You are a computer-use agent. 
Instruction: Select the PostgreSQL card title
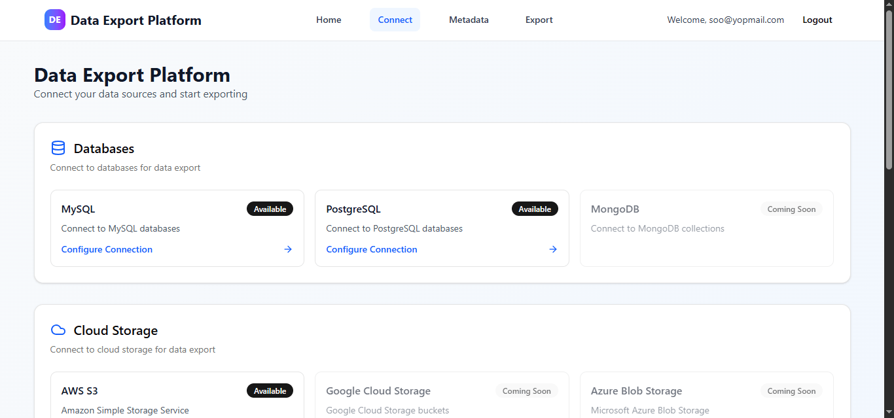pyautogui.click(x=353, y=209)
